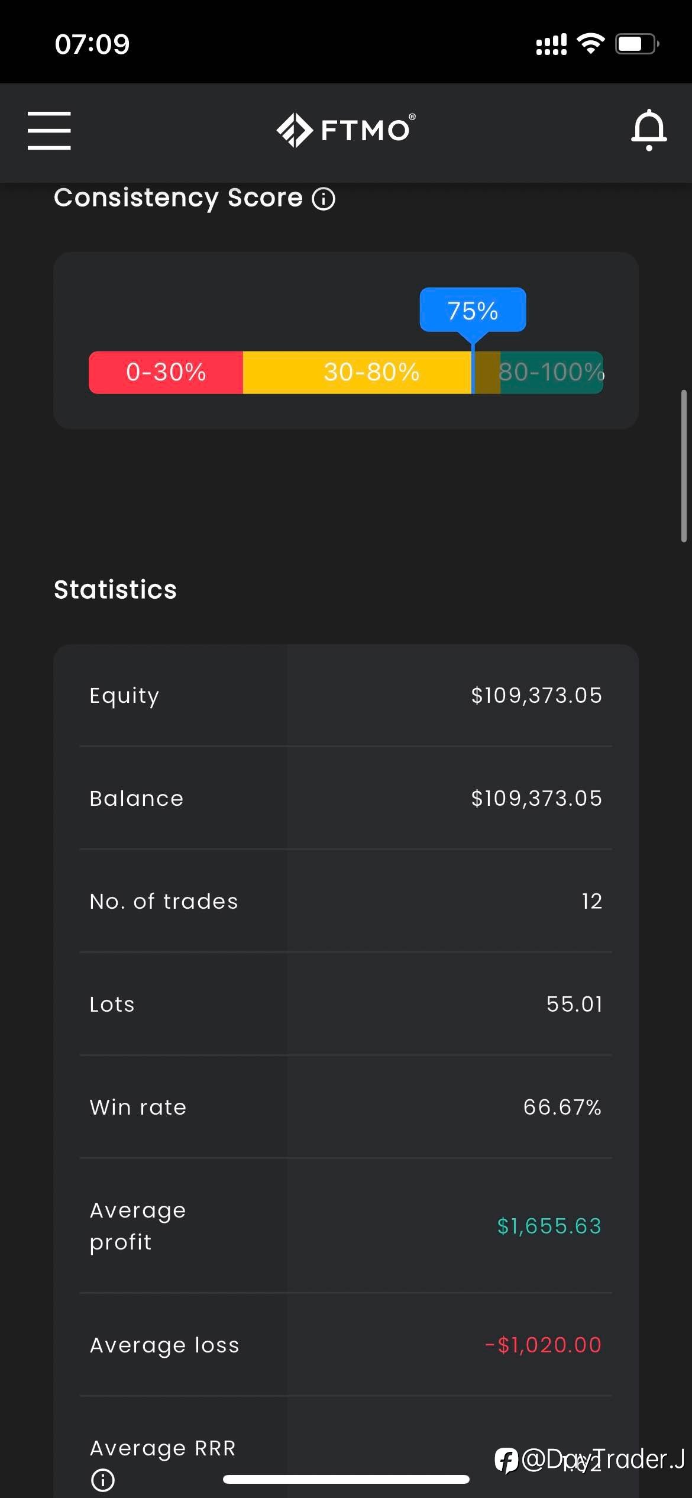Show Average RRR info tooltip

103,1480
